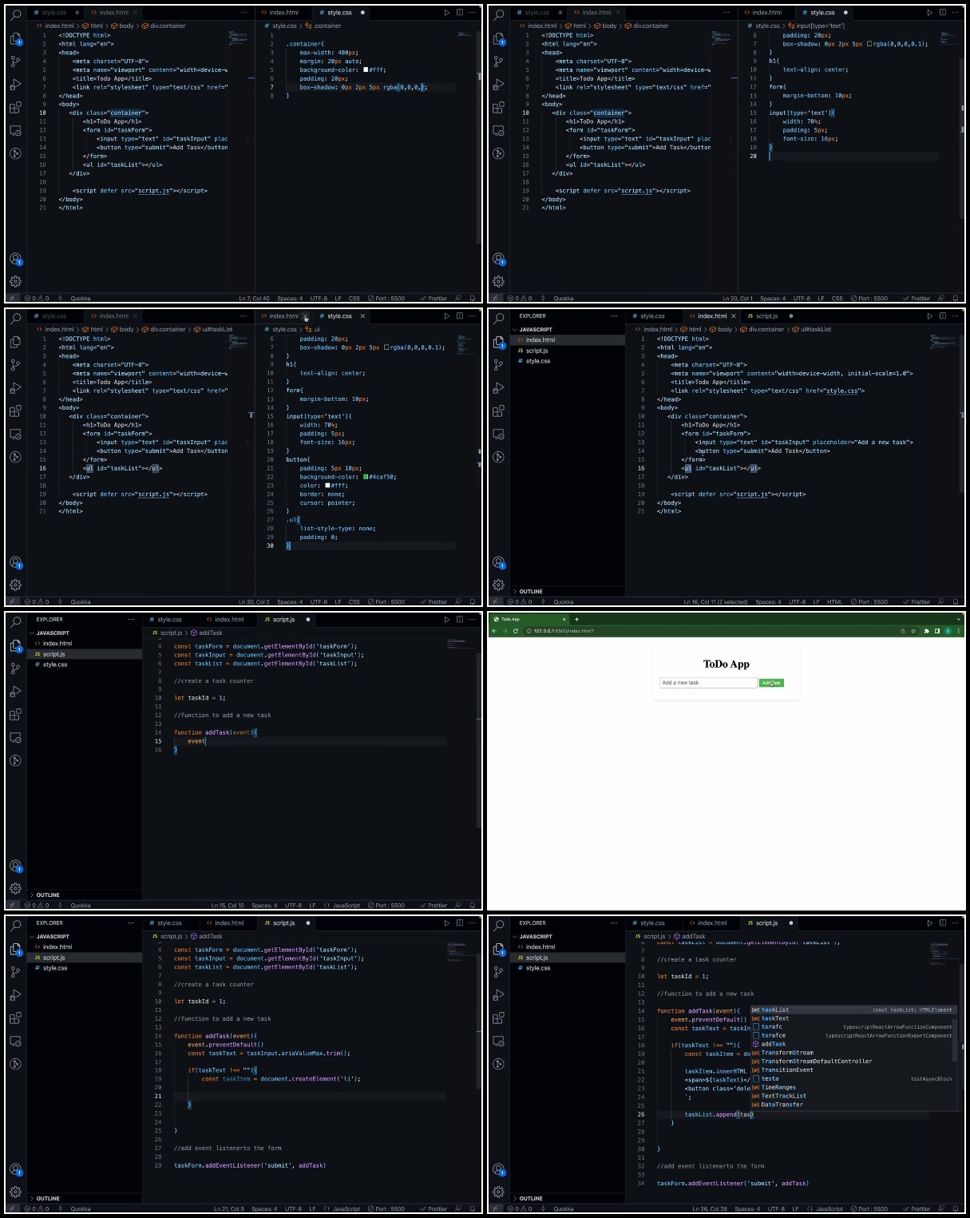970x1218 pixels.
Task: Select TextTrackList suggestion
Action: tap(853, 1096)
